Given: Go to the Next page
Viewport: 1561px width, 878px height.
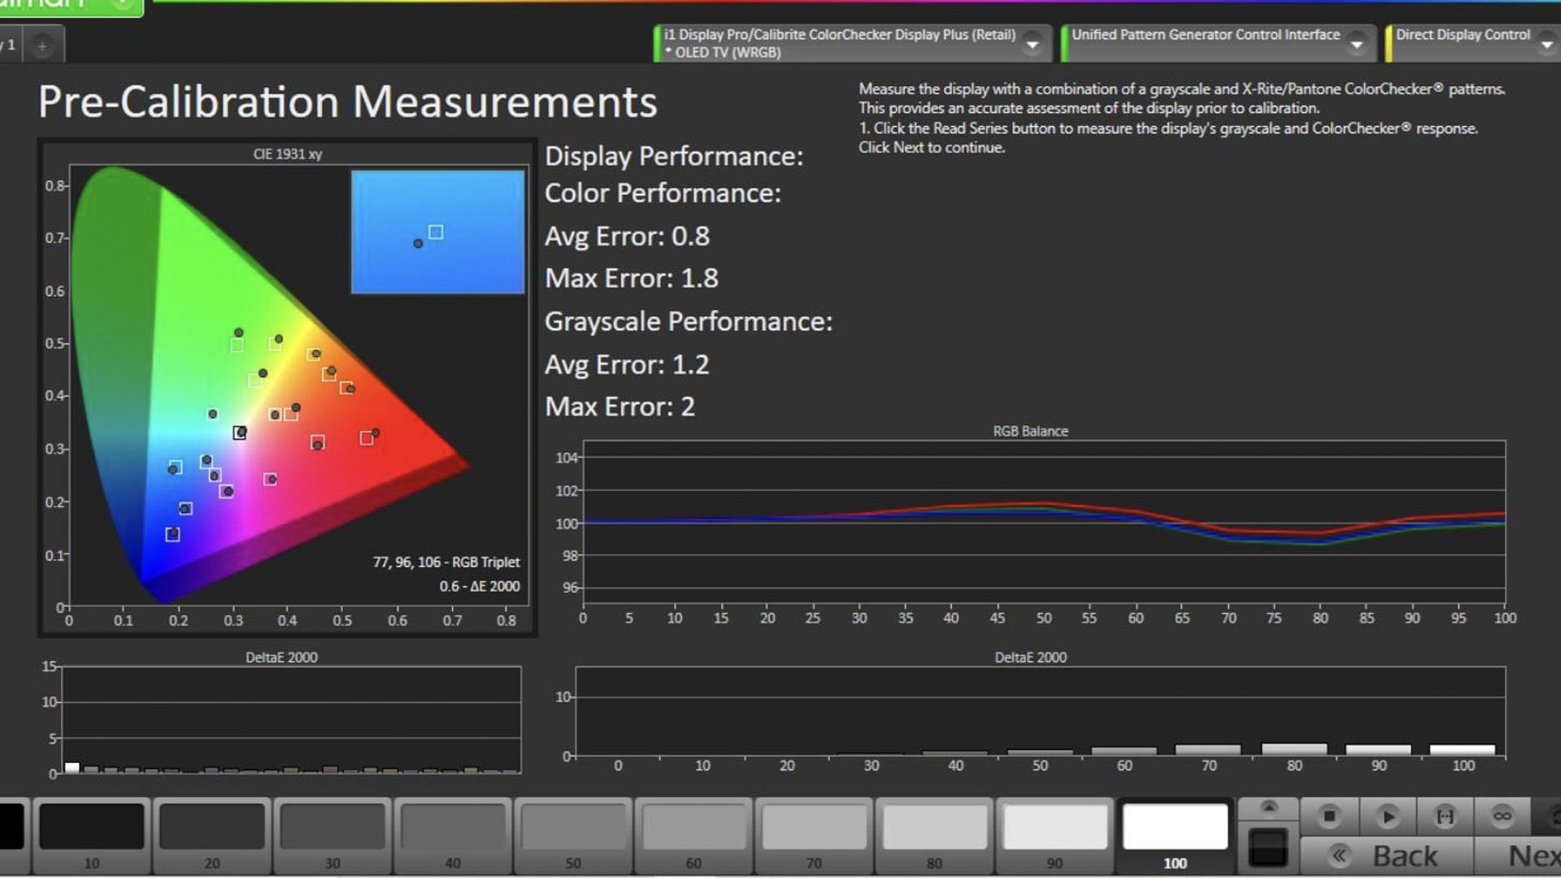Looking at the screenshot, I should [1533, 855].
